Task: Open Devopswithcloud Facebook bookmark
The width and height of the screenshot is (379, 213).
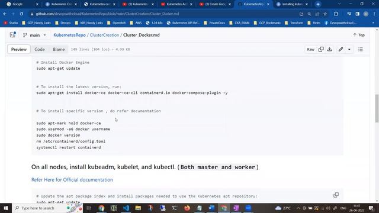Action: click(x=341, y=22)
